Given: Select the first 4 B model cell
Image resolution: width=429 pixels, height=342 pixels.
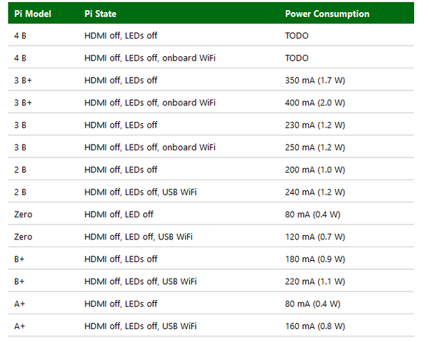Looking at the screenshot, I should (x=20, y=36).
